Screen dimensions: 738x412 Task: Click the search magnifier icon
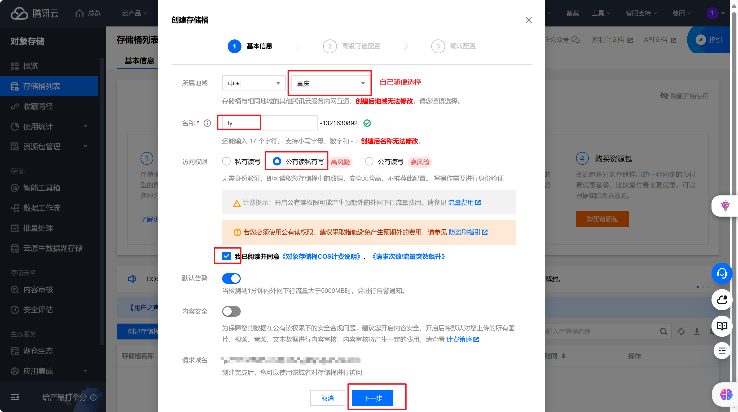click(x=664, y=331)
